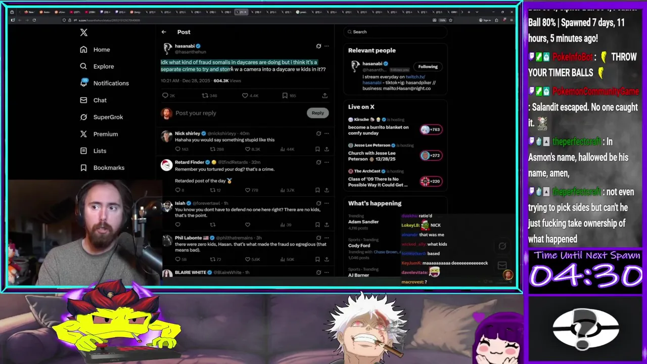Go back using the Post back arrow

click(x=164, y=32)
